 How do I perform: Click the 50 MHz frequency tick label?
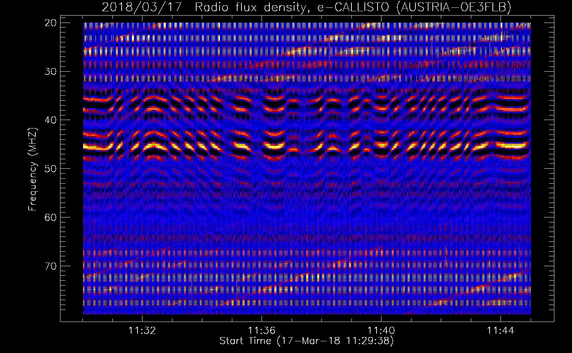coord(51,169)
